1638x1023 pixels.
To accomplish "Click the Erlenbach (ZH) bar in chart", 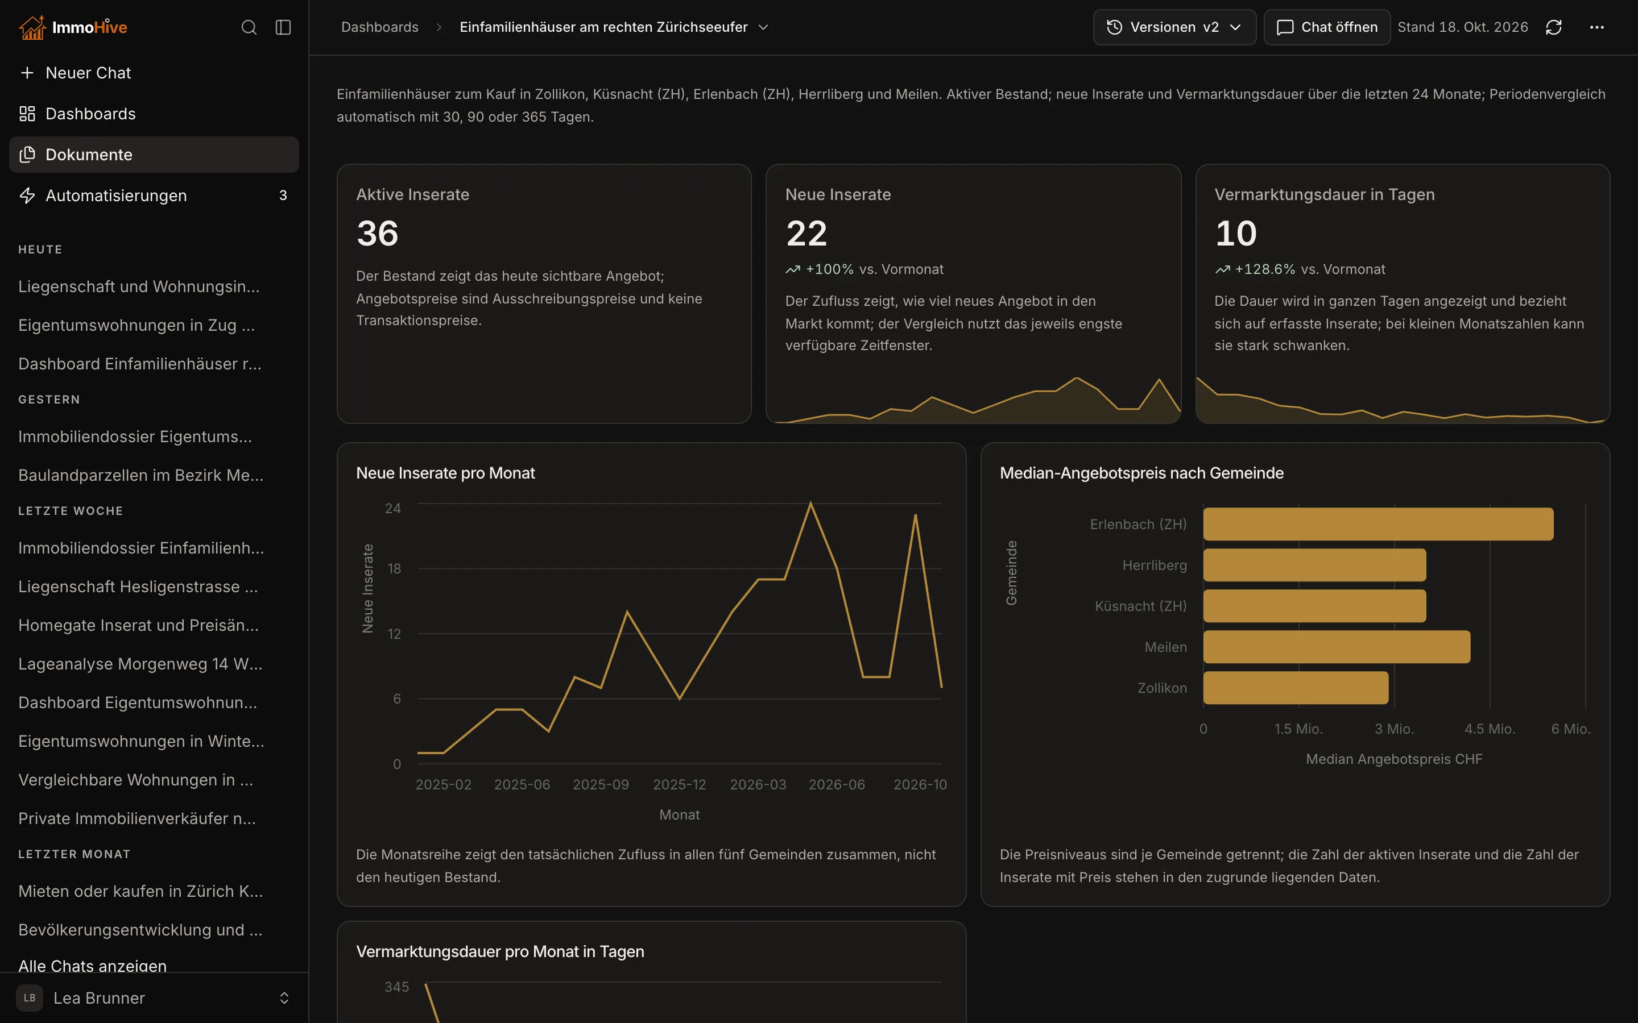I will tap(1378, 525).
